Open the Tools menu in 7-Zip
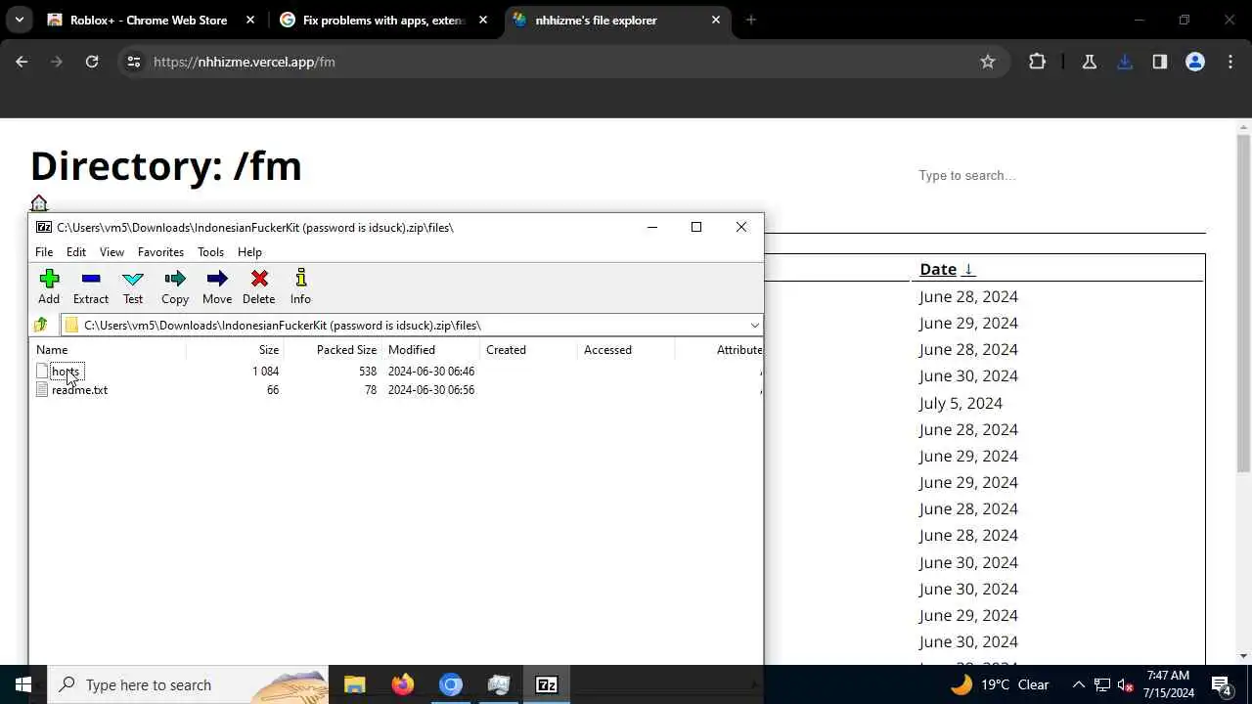The height and width of the screenshot is (704, 1252). click(x=210, y=252)
